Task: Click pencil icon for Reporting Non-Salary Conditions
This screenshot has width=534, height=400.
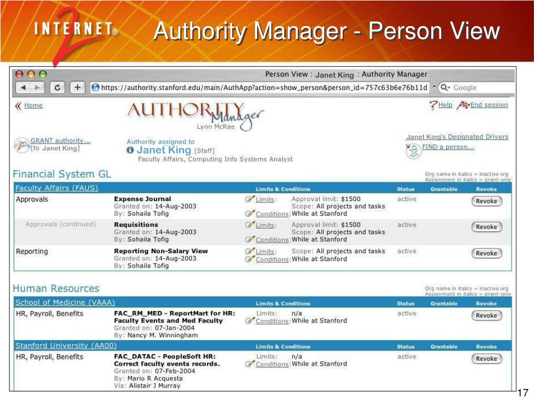Action: (x=250, y=259)
